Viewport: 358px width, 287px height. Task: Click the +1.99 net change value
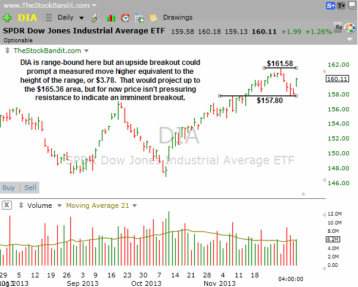(291, 32)
